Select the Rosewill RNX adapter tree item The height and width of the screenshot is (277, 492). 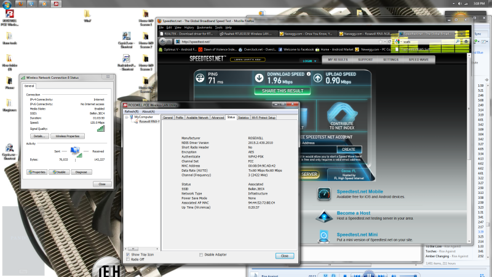point(148,121)
